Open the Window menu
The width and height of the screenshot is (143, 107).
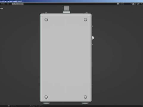click(x=3, y=4)
